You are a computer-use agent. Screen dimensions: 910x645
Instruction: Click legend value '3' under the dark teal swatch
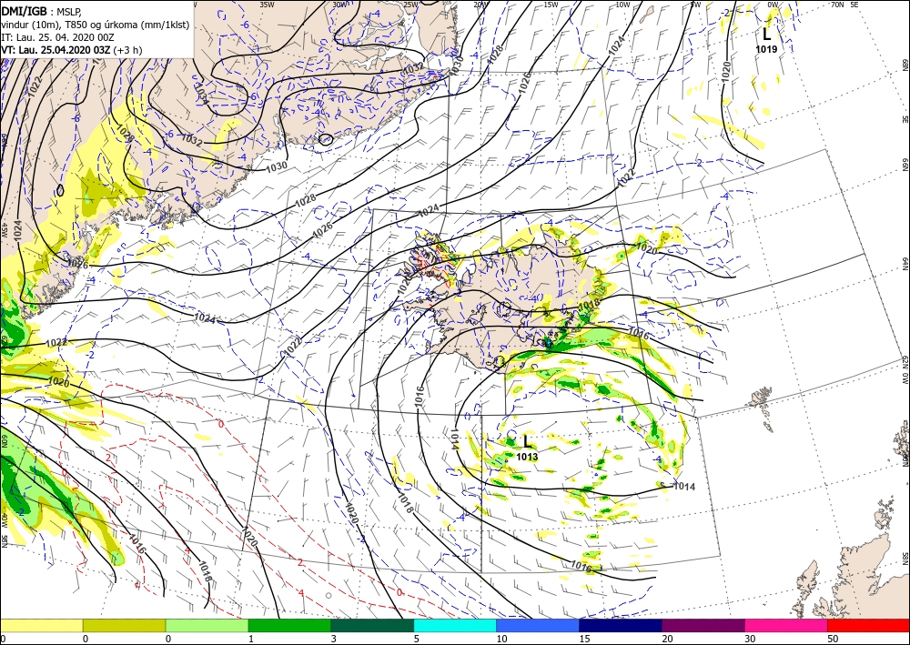(334, 640)
